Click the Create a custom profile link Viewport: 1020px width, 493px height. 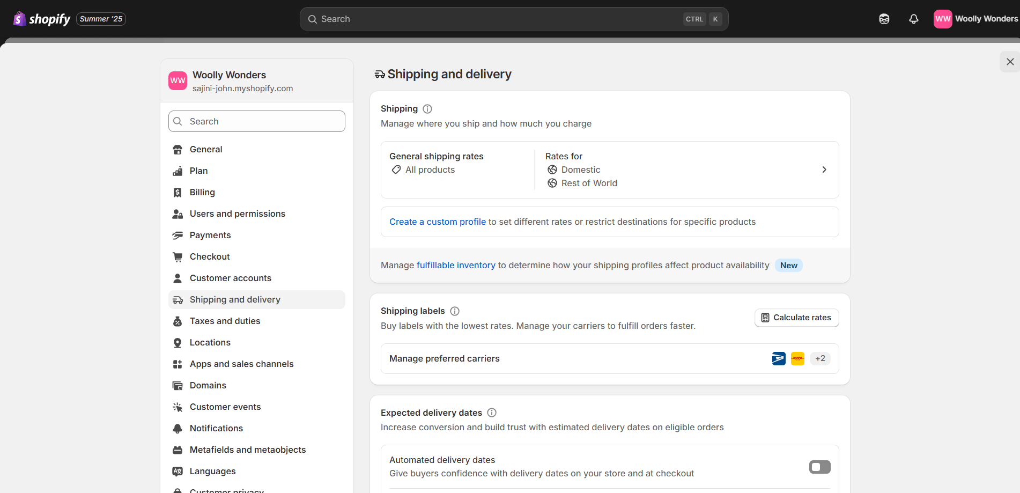438,222
